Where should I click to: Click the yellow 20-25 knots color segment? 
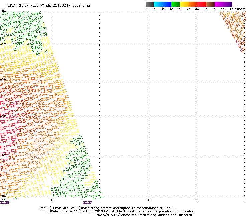pos(184,4)
